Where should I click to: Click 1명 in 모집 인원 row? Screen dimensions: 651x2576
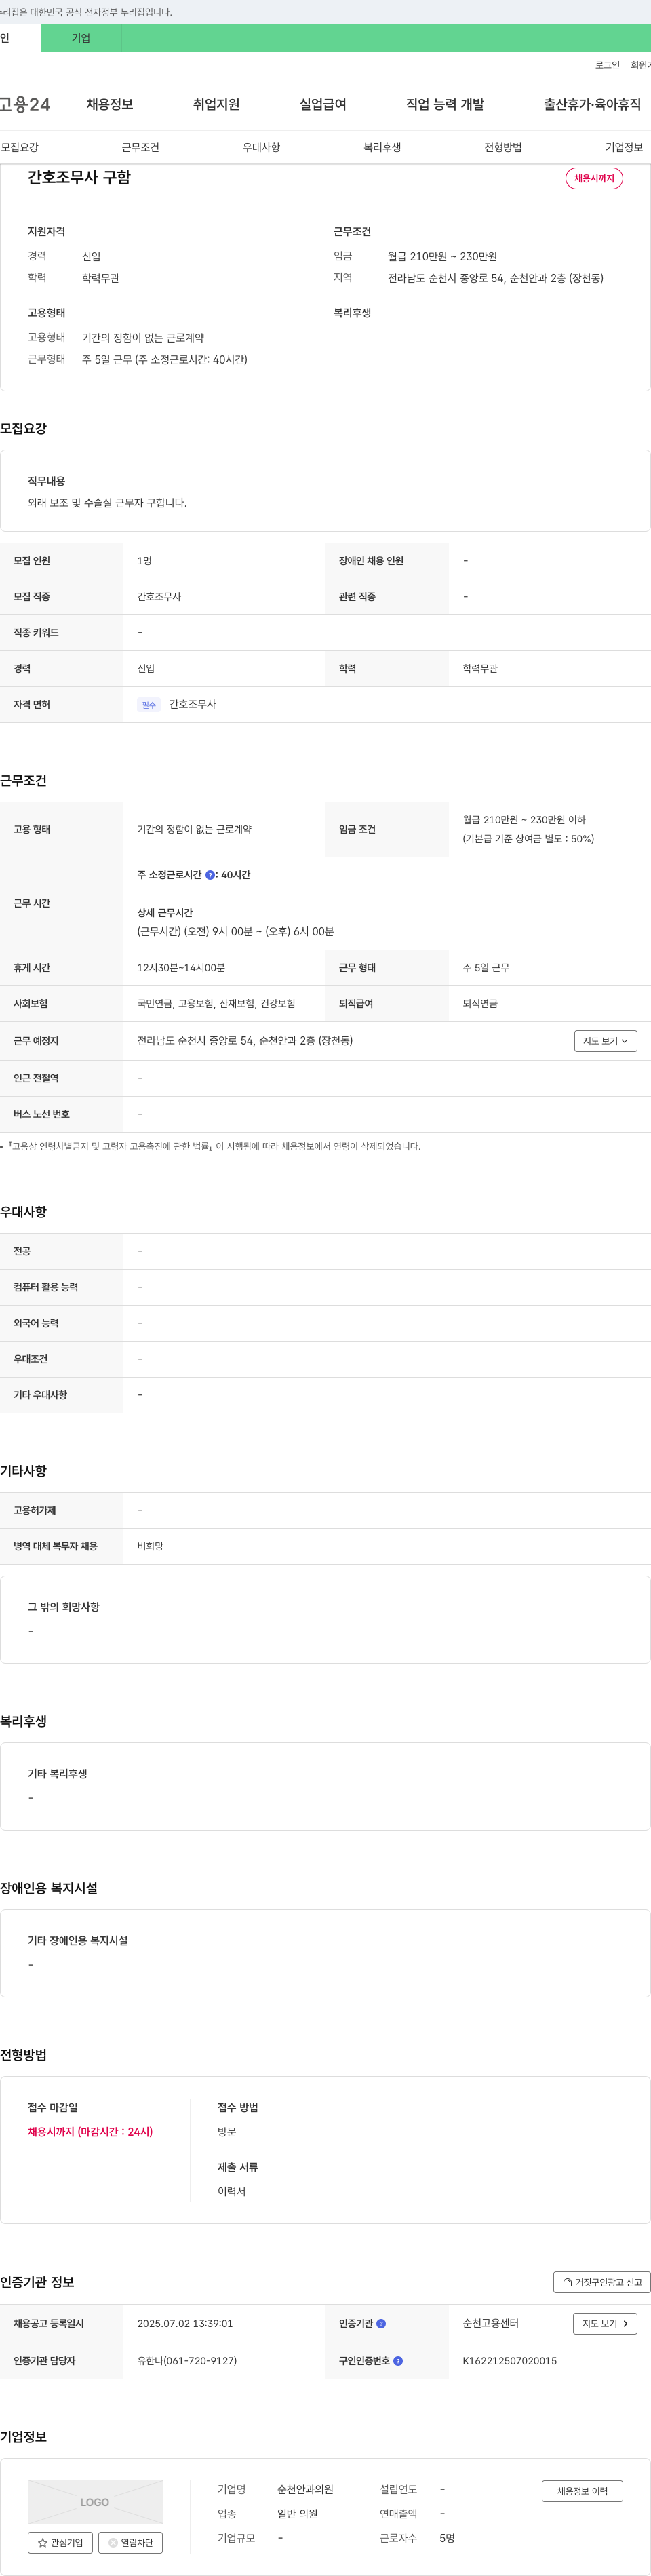(x=144, y=561)
